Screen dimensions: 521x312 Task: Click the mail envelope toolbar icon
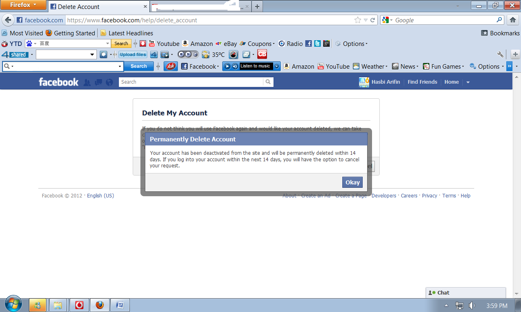coord(246,54)
